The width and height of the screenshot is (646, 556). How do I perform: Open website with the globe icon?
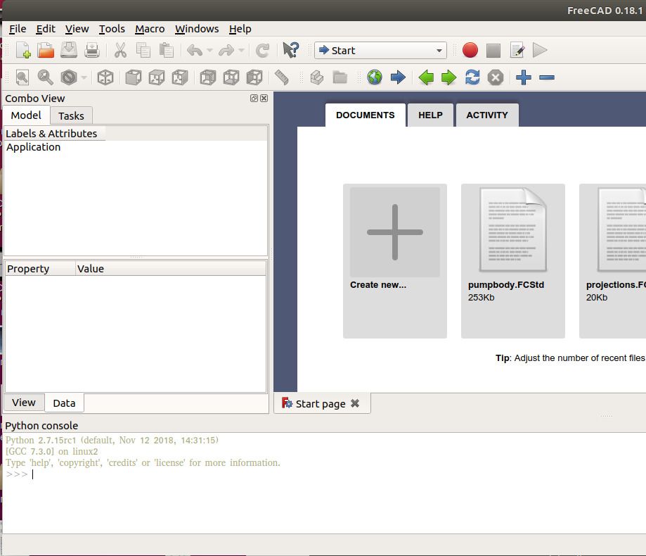(x=375, y=77)
